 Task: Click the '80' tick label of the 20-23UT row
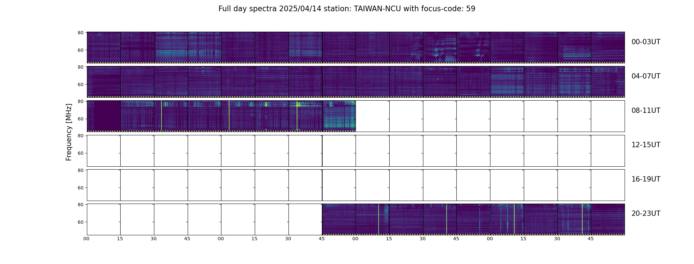coord(80,205)
